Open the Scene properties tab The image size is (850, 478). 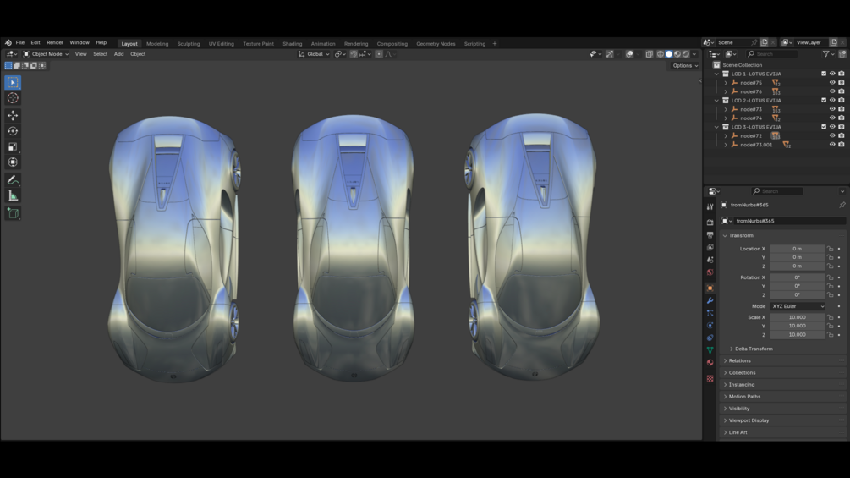[x=710, y=260]
